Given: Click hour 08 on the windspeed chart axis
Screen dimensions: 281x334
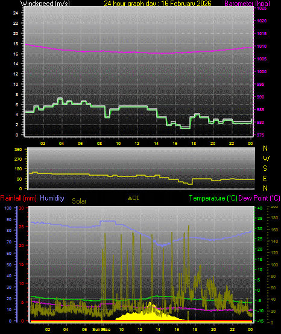Looking at the screenshot, I should coord(99,144).
